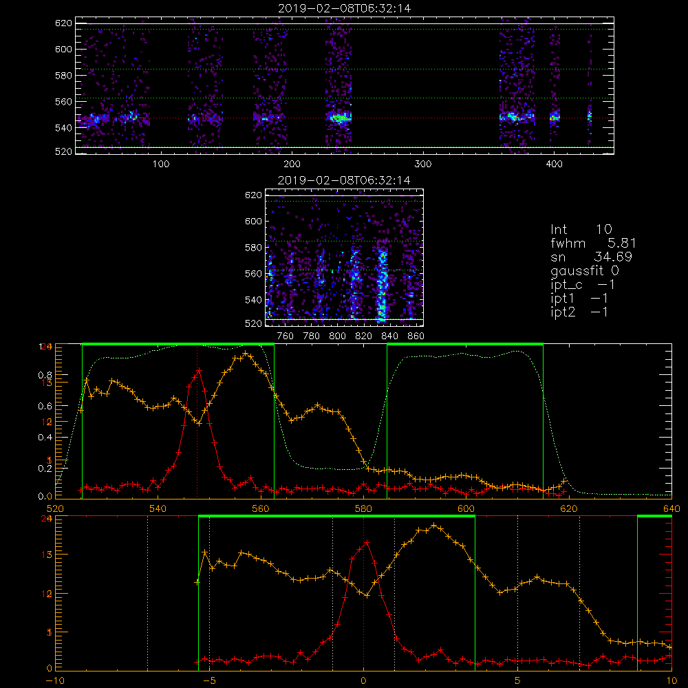Image resolution: width=688 pixels, height=688 pixels.
Task: Select the 'ipt1 -1' readout line
Action: pyautogui.click(x=579, y=299)
